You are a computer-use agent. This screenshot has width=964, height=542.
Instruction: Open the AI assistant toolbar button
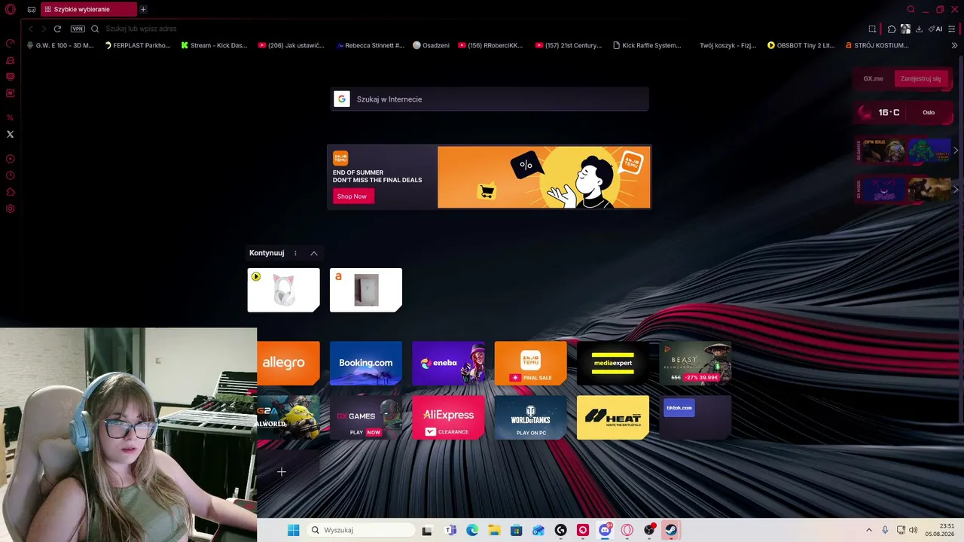point(935,29)
